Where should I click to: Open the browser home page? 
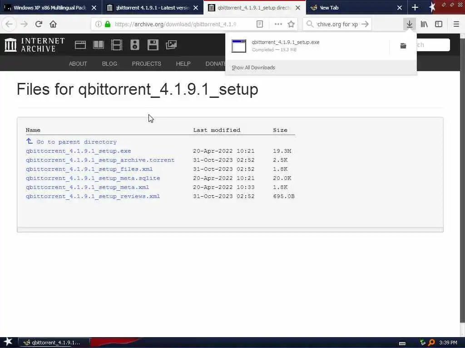53,24
